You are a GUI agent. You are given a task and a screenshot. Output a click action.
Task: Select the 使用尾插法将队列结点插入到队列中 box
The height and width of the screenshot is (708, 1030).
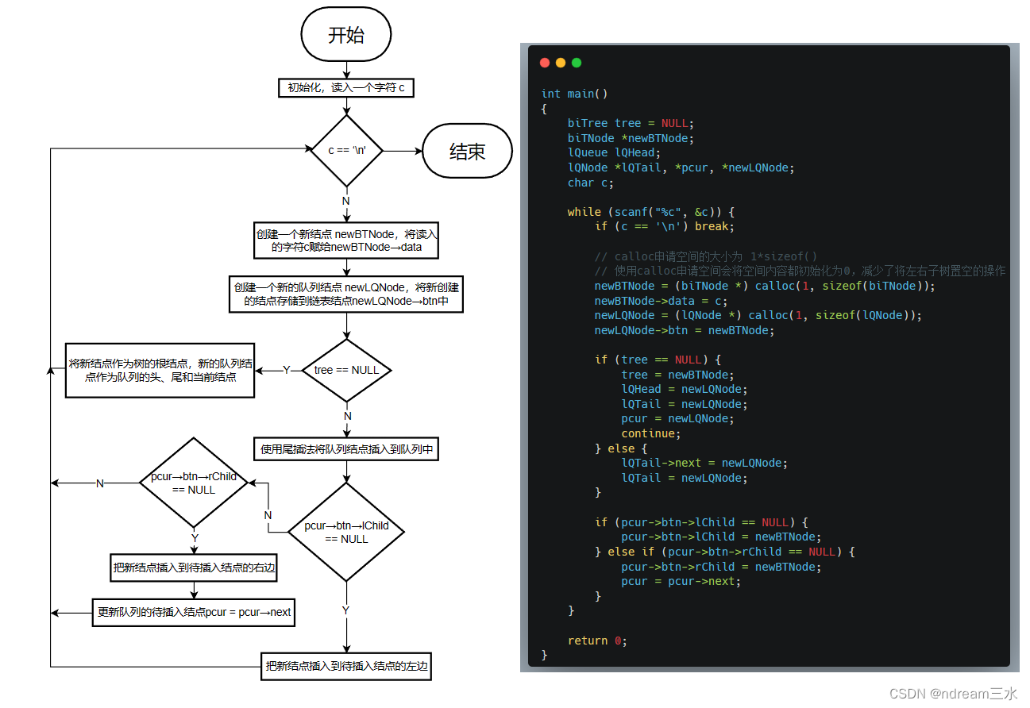346,449
